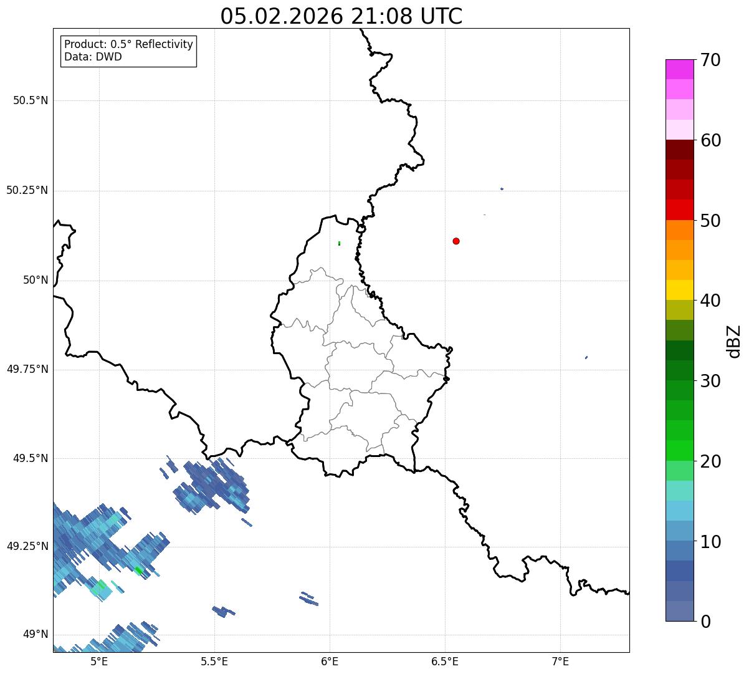This screenshot has width=749, height=674.
Task: Click the longitude label 5°E
Action: click(99, 662)
